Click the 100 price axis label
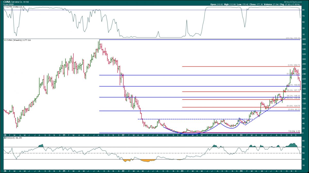 click(303, 108)
